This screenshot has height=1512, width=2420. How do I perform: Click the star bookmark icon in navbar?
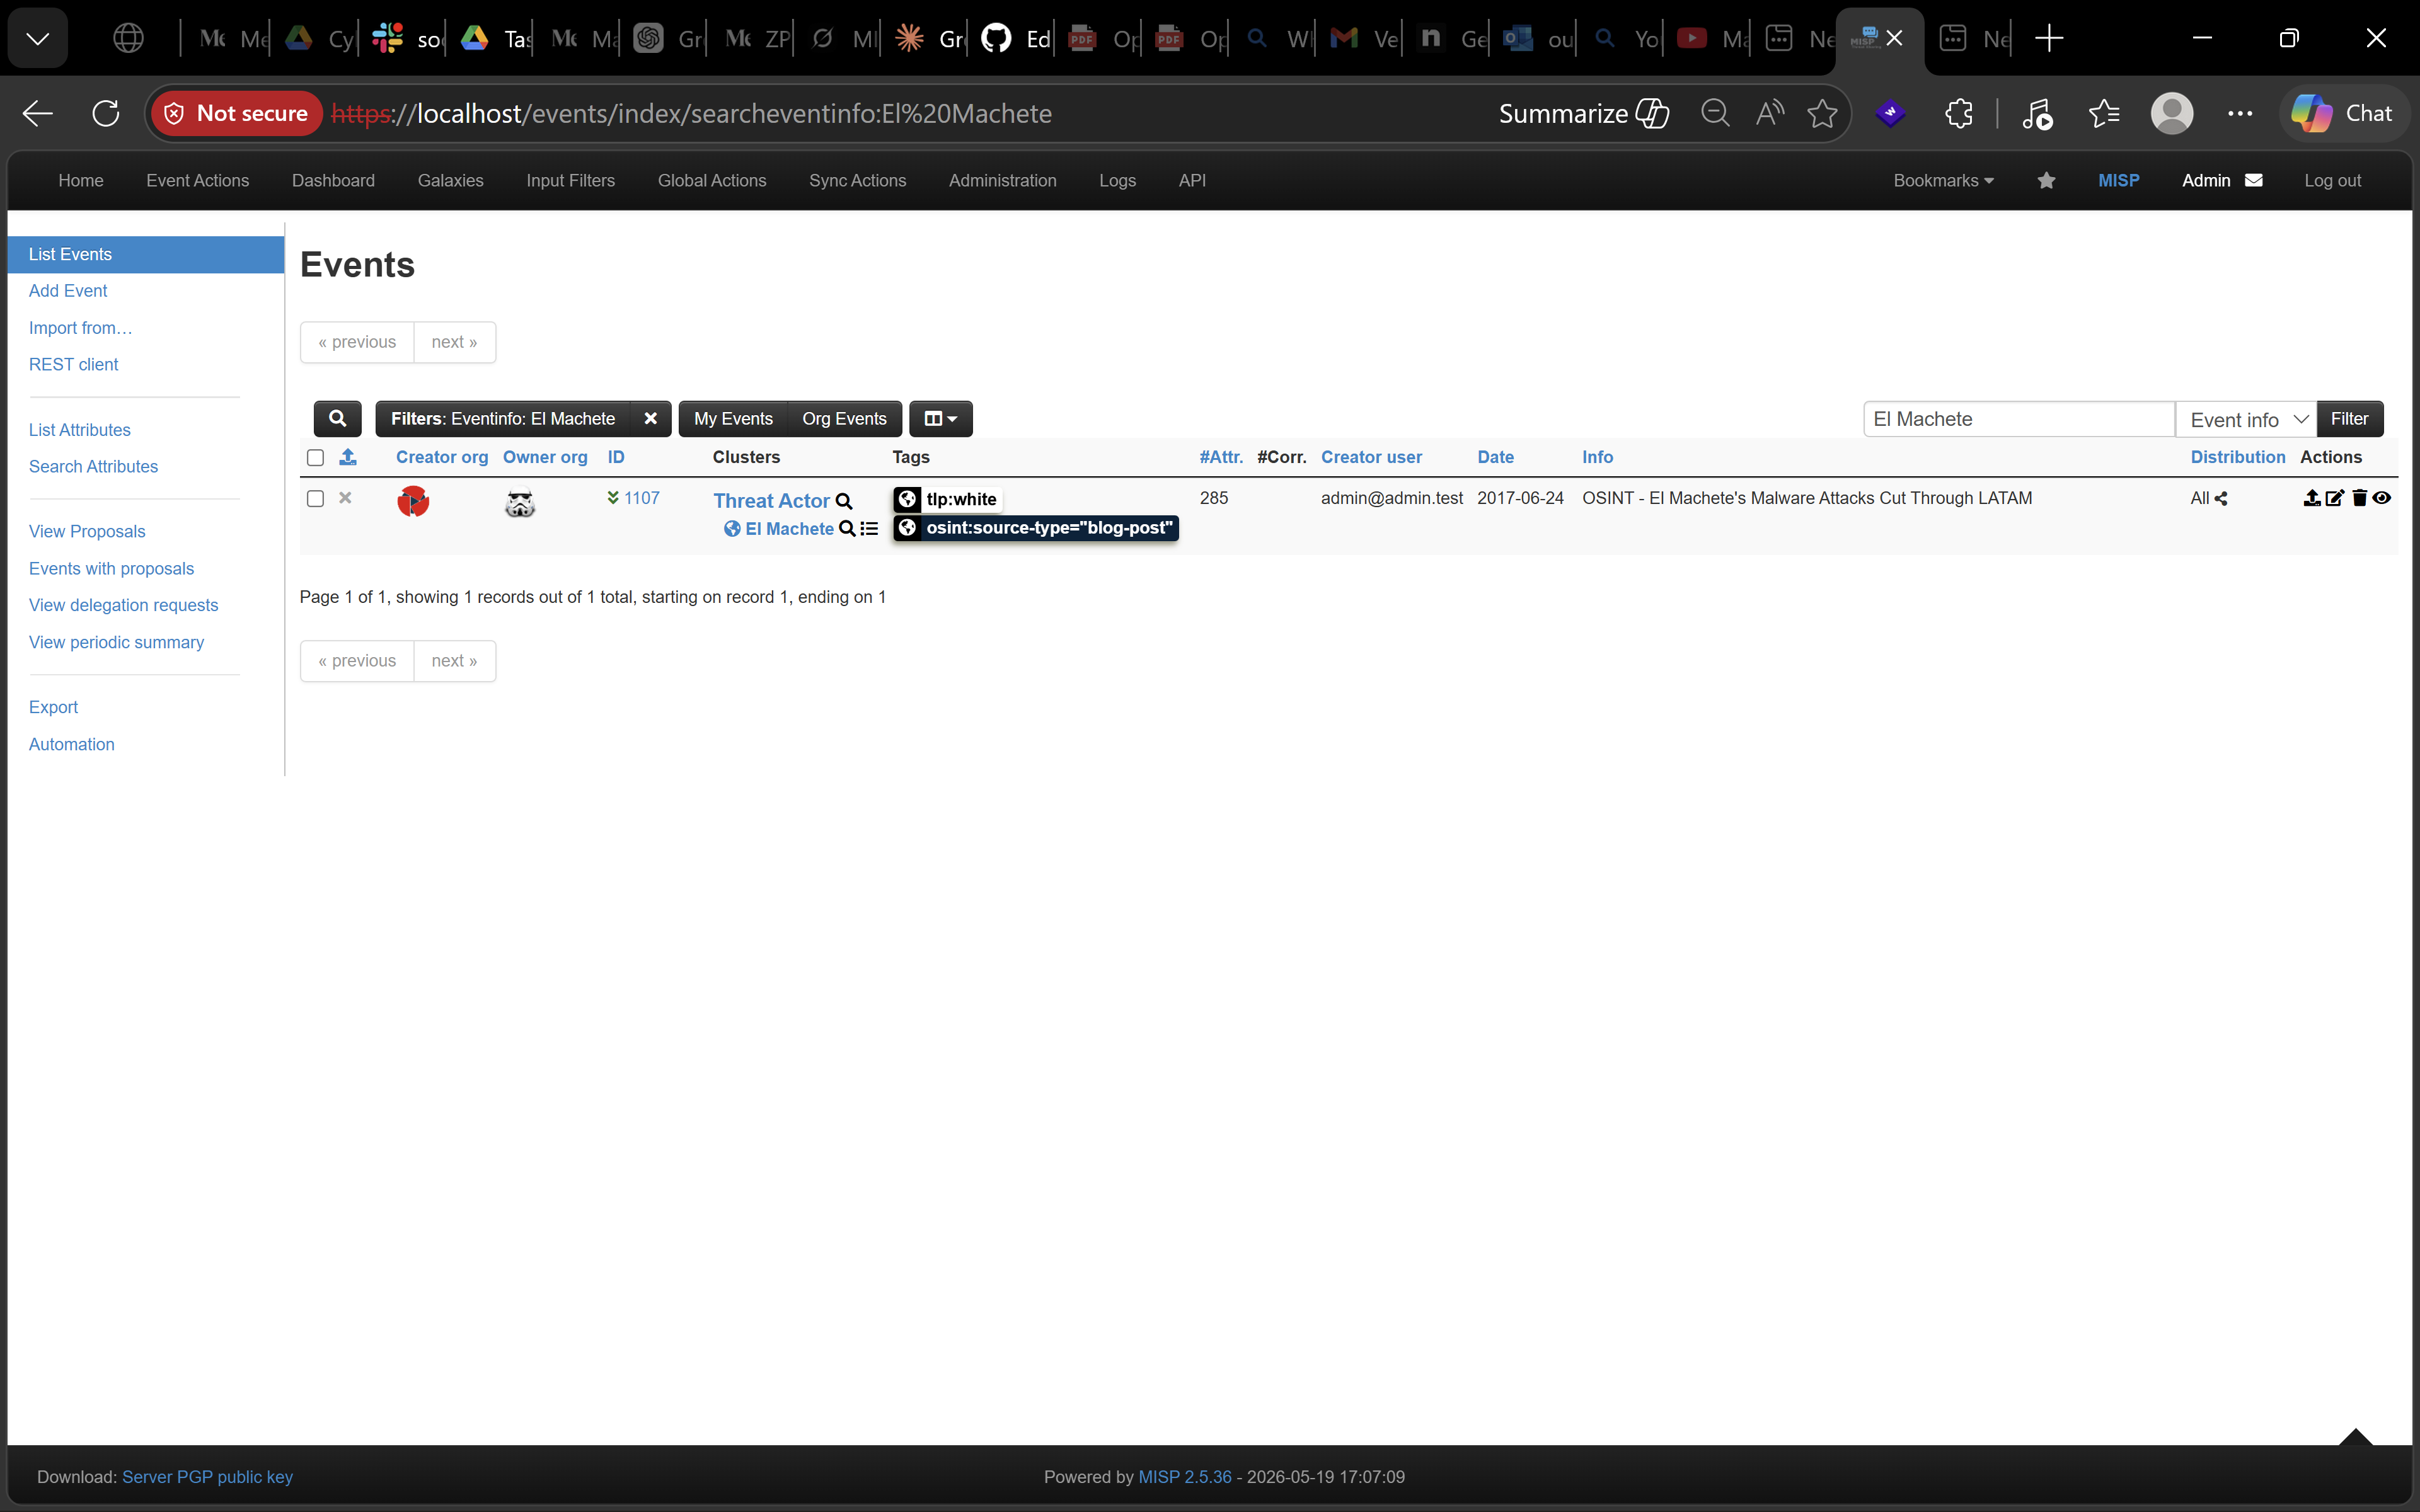tap(2046, 180)
